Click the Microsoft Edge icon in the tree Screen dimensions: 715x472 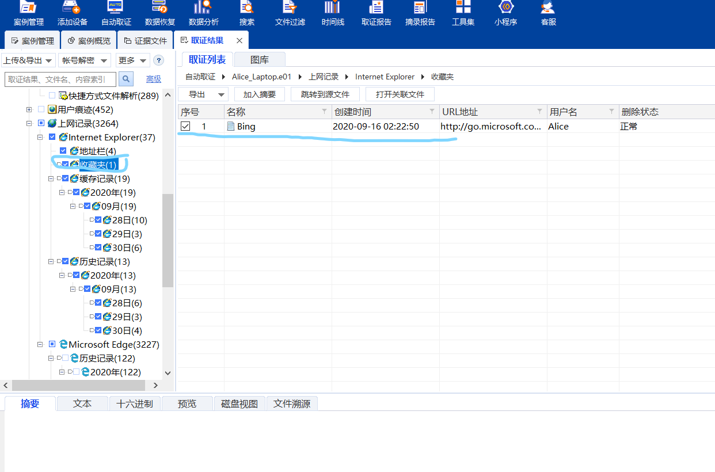(63, 344)
